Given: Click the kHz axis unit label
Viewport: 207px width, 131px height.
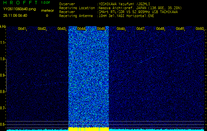Looking at the screenshot, I should point(3,27).
